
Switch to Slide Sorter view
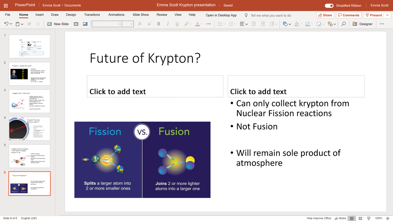(360, 218)
